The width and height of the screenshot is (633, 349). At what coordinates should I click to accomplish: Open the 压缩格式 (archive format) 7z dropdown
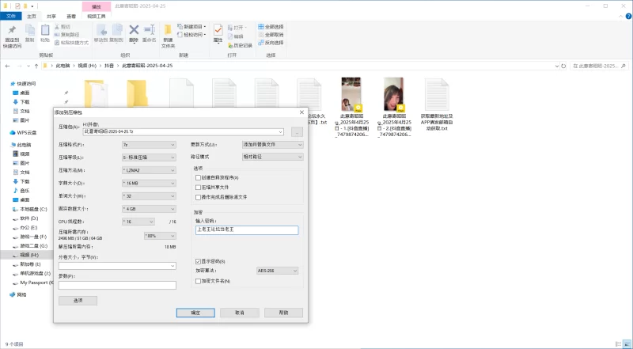coord(149,145)
